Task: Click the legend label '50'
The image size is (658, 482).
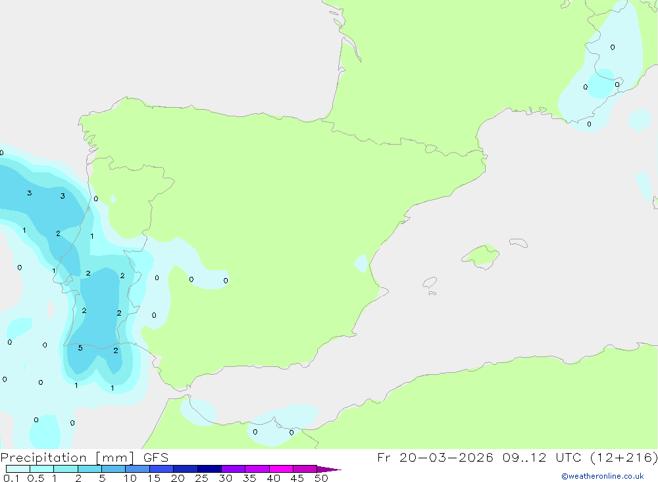Action: coord(321,478)
